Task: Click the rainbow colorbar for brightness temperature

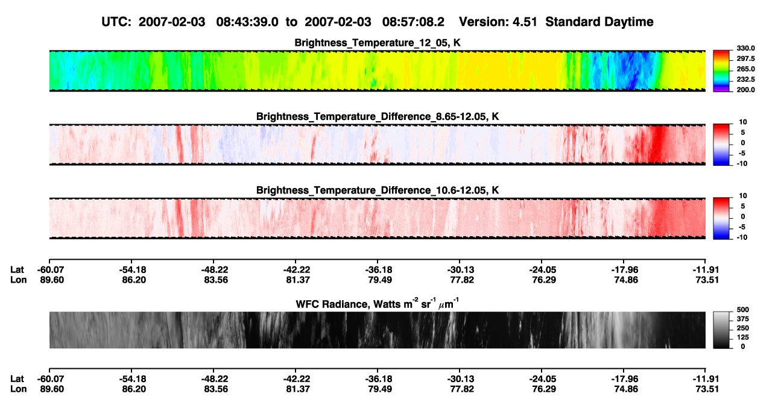Action: pyautogui.click(x=722, y=71)
